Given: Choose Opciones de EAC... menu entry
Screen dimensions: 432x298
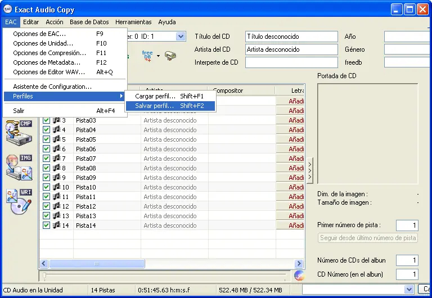Looking at the screenshot, I should pos(65,34).
